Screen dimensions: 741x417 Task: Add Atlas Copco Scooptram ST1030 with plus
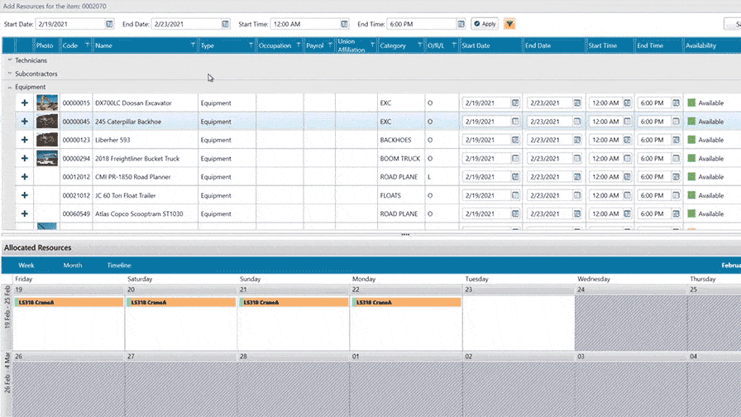[25, 213]
